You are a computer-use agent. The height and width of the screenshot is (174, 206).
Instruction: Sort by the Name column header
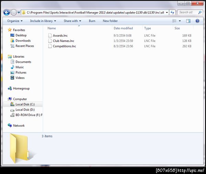pos(51,28)
